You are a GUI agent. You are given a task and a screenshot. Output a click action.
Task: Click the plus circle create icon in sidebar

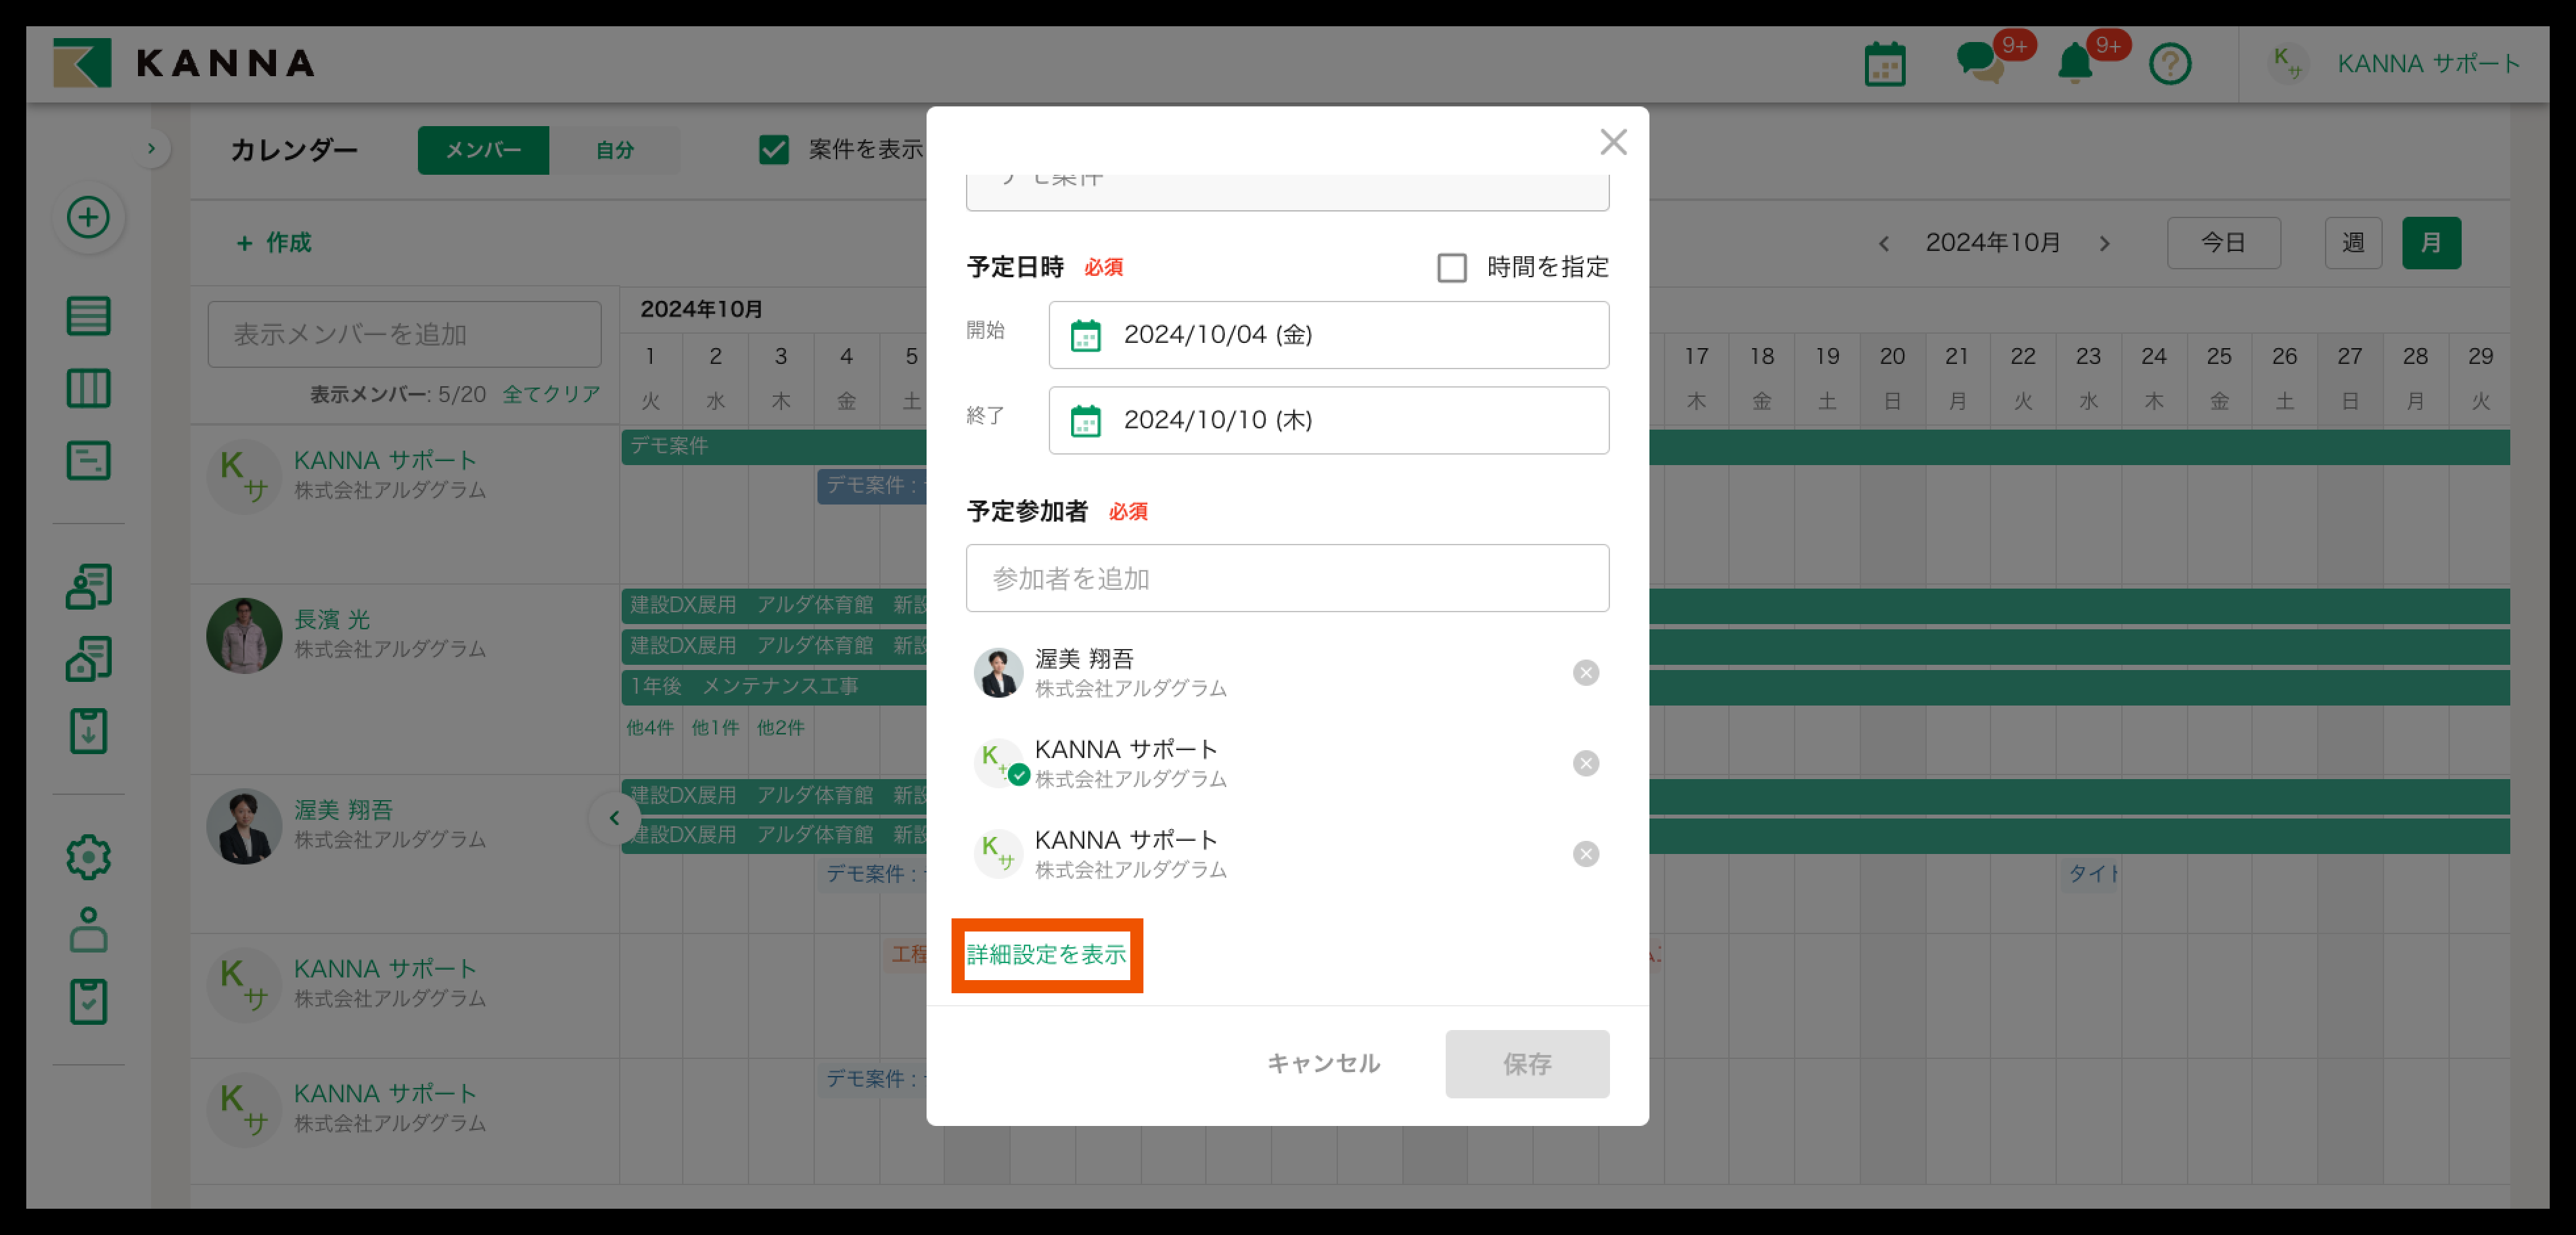coord(88,217)
